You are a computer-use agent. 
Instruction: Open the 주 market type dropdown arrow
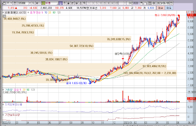(x=11, y=3)
